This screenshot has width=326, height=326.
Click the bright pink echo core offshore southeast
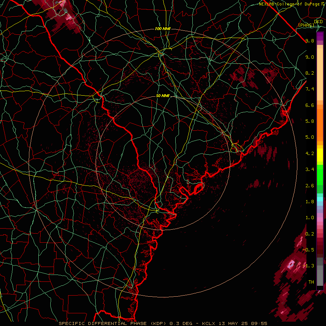click(291, 265)
